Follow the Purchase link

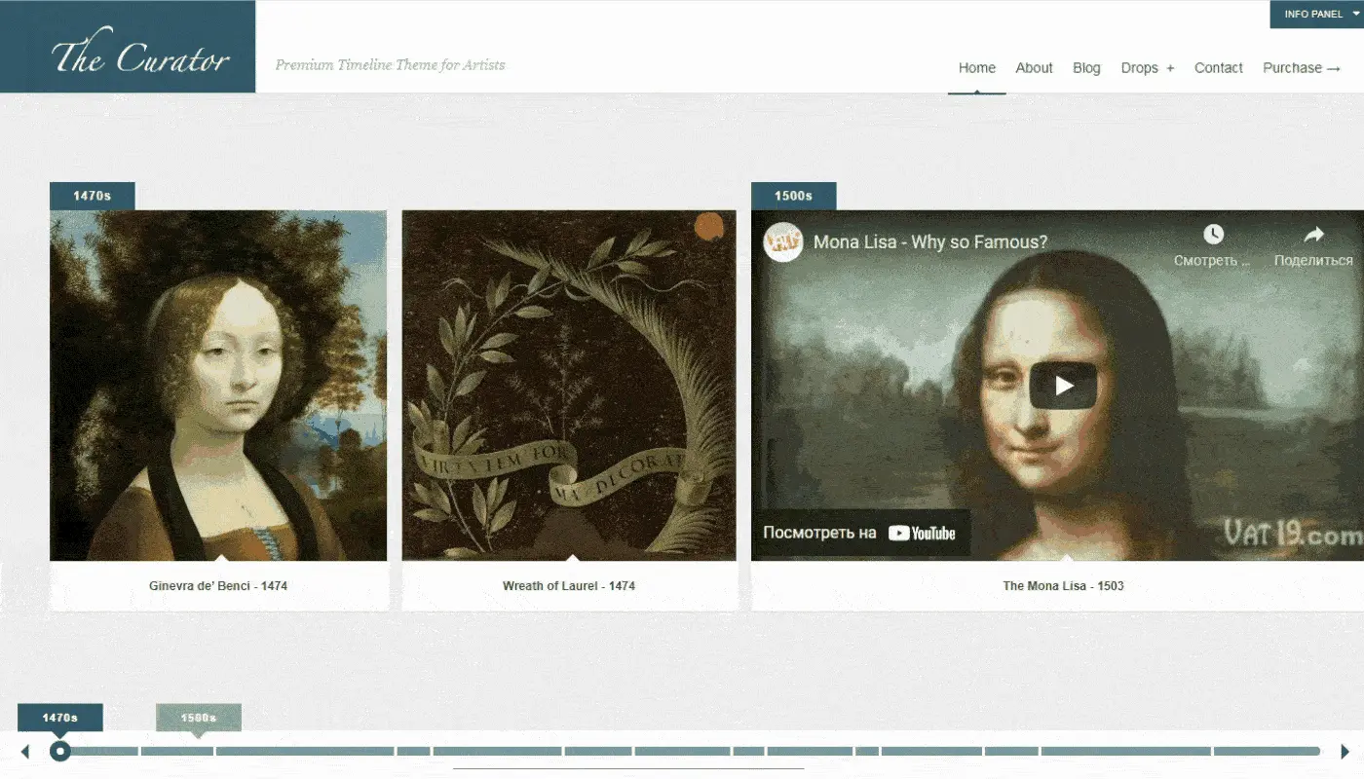point(1302,67)
